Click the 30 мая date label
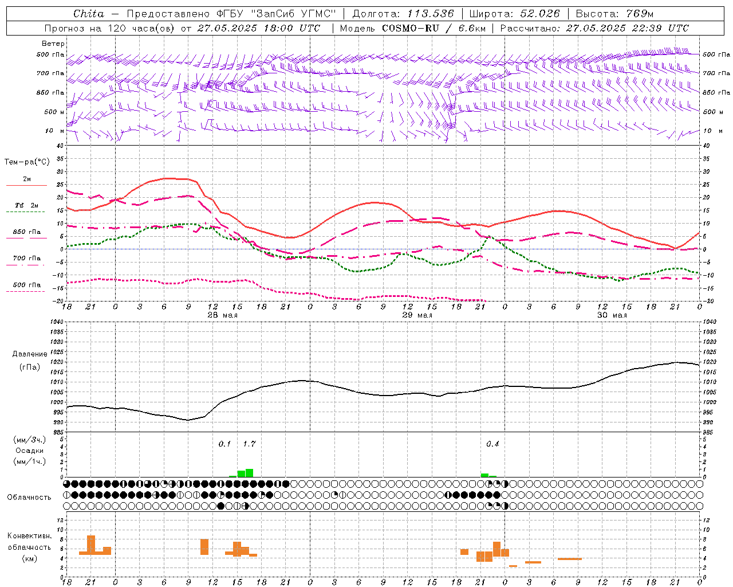Image resolution: width=733 pixels, height=587 pixels. coord(612,315)
